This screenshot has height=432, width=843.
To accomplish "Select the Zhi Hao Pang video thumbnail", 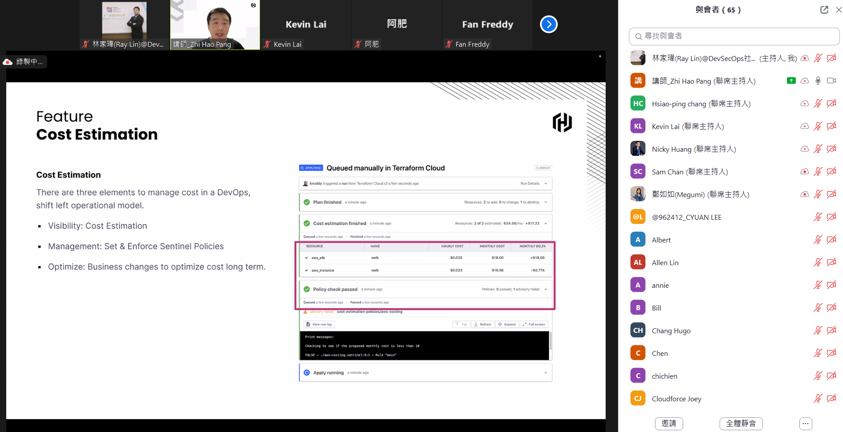I will [x=215, y=24].
